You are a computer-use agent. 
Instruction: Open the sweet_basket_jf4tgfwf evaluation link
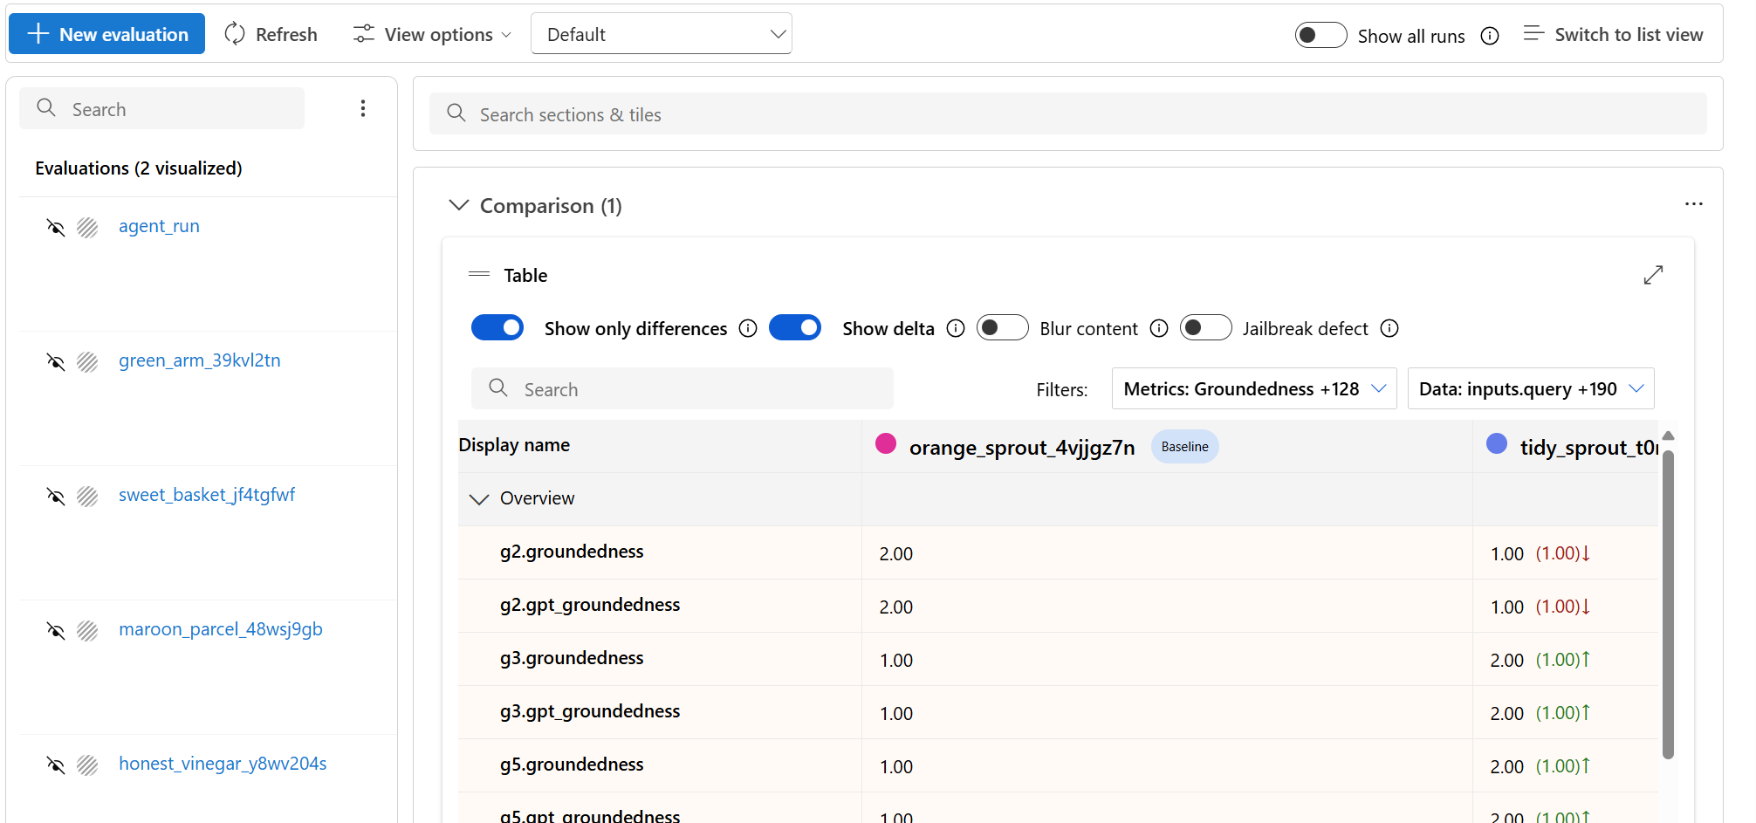207,495
